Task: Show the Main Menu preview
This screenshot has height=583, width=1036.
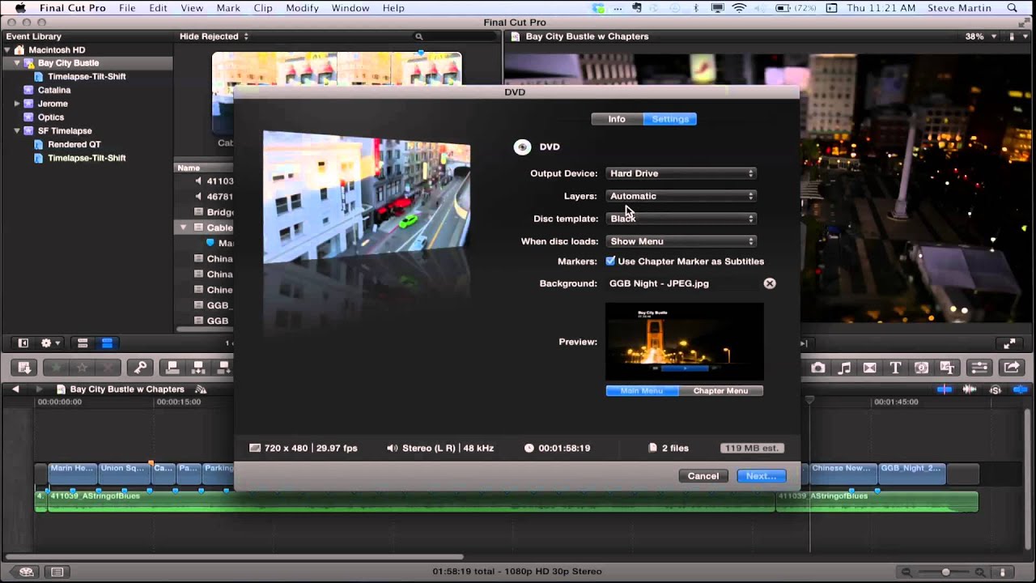Action: coord(642,390)
